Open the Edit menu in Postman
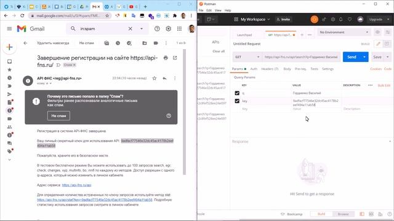This screenshot has height=221, width=394. (209, 10)
